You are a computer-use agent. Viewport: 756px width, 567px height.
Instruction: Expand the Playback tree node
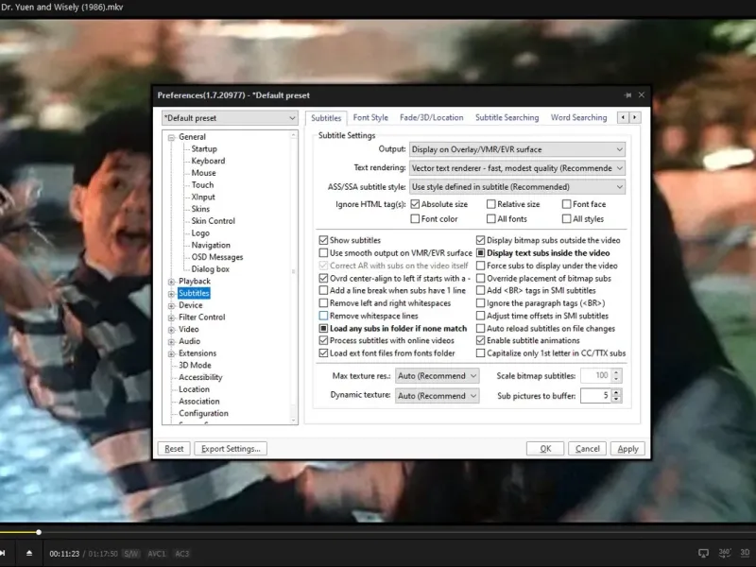171,282
